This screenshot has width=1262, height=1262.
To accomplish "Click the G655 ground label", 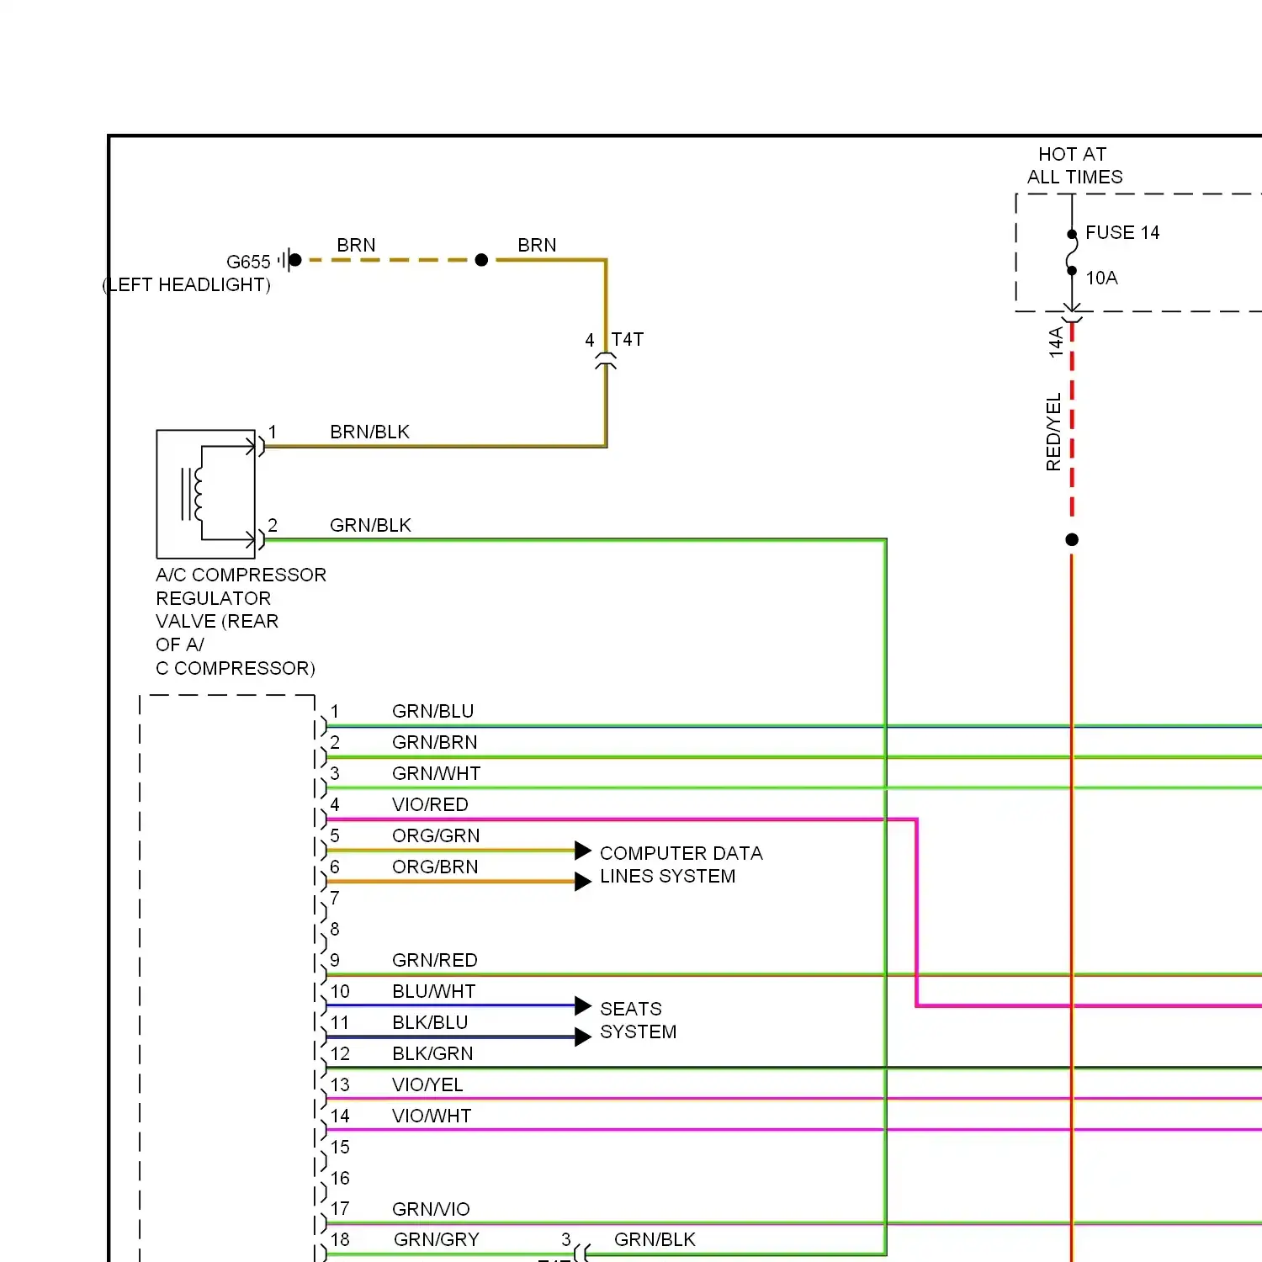I will [248, 262].
